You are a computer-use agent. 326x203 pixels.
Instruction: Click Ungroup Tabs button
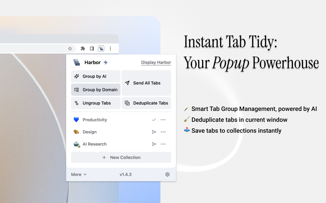pyautogui.click(x=96, y=103)
